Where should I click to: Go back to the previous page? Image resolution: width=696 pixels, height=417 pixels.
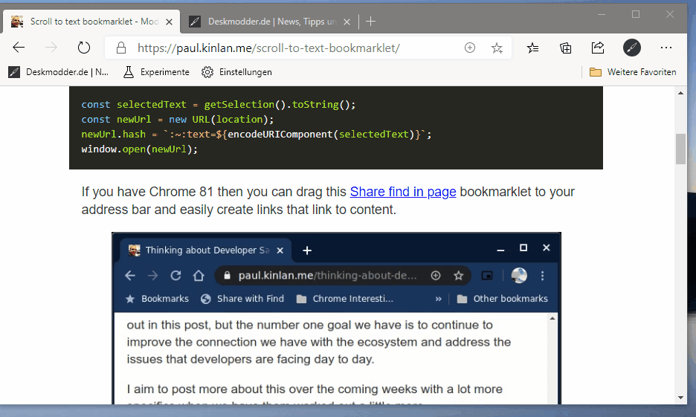tap(19, 48)
